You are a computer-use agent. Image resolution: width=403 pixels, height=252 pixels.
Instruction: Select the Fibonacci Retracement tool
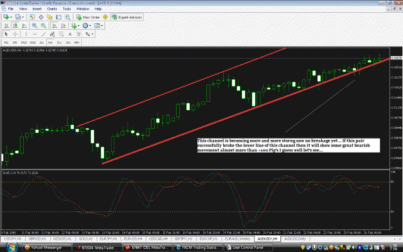tap(61, 34)
